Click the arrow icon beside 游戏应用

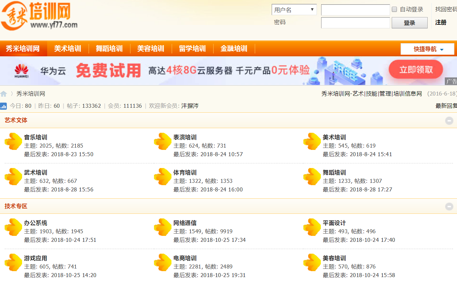[x=13, y=262]
